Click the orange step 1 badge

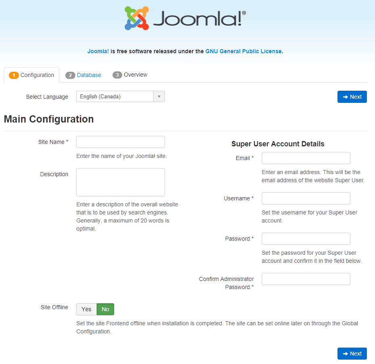point(14,75)
